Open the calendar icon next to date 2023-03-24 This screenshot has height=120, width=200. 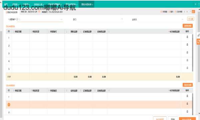click(x=39, y=12)
